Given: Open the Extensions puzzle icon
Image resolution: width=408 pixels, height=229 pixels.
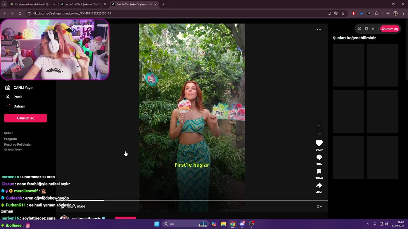Looking at the screenshot, I should point(376,13).
